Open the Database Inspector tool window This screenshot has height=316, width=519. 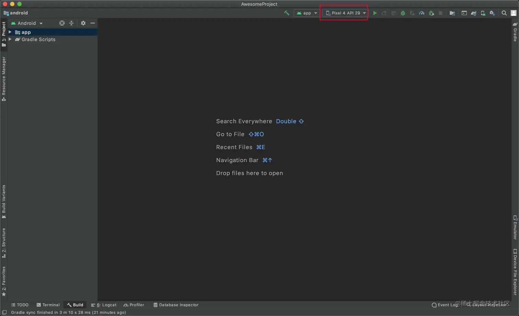[176, 305]
